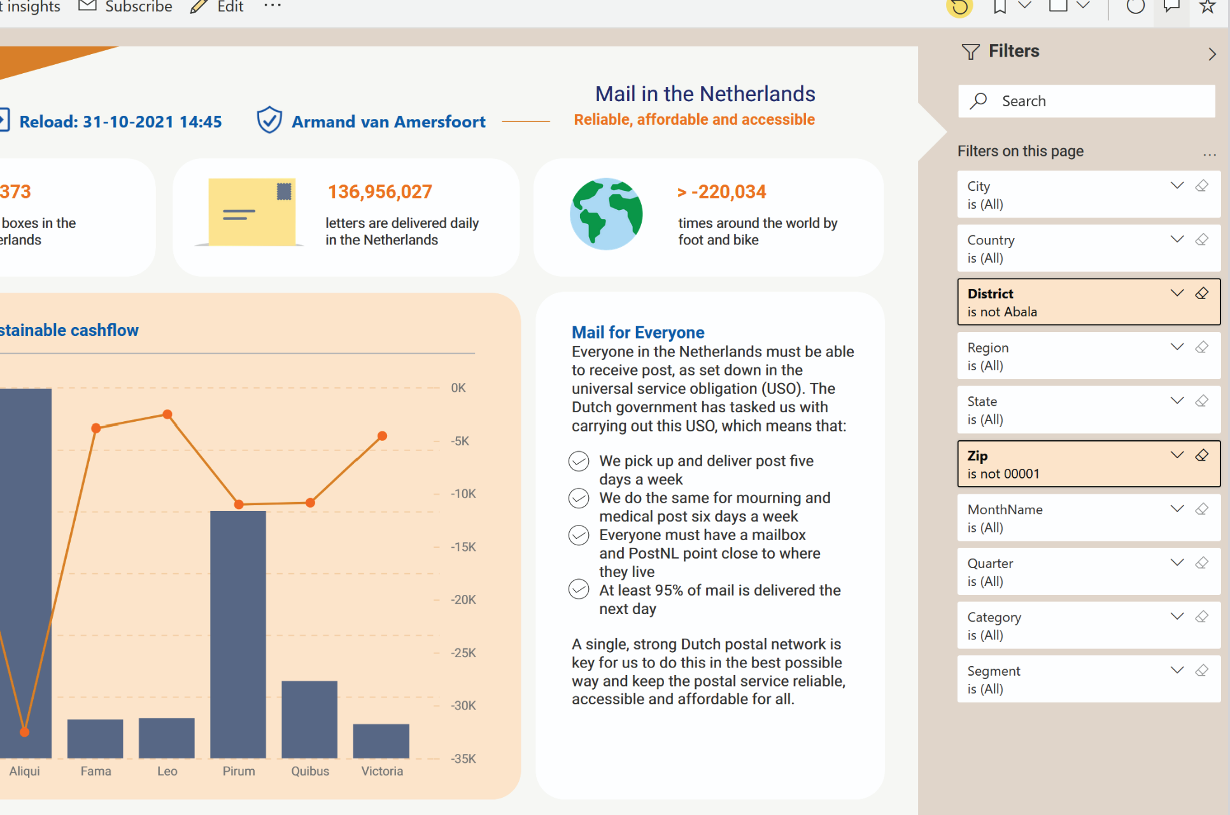Open the Bookmarks dropdown arrow
Image resolution: width=1230 pixels, height=815 pixels.
point(1025,6)
